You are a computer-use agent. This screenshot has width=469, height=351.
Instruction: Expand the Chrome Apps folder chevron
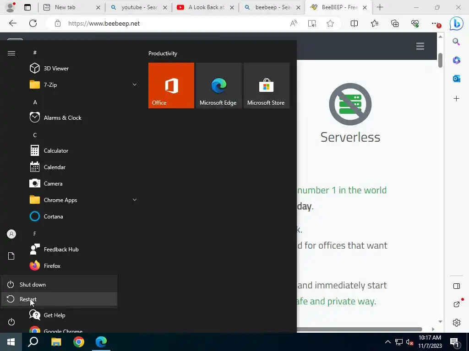click(135, 200)
